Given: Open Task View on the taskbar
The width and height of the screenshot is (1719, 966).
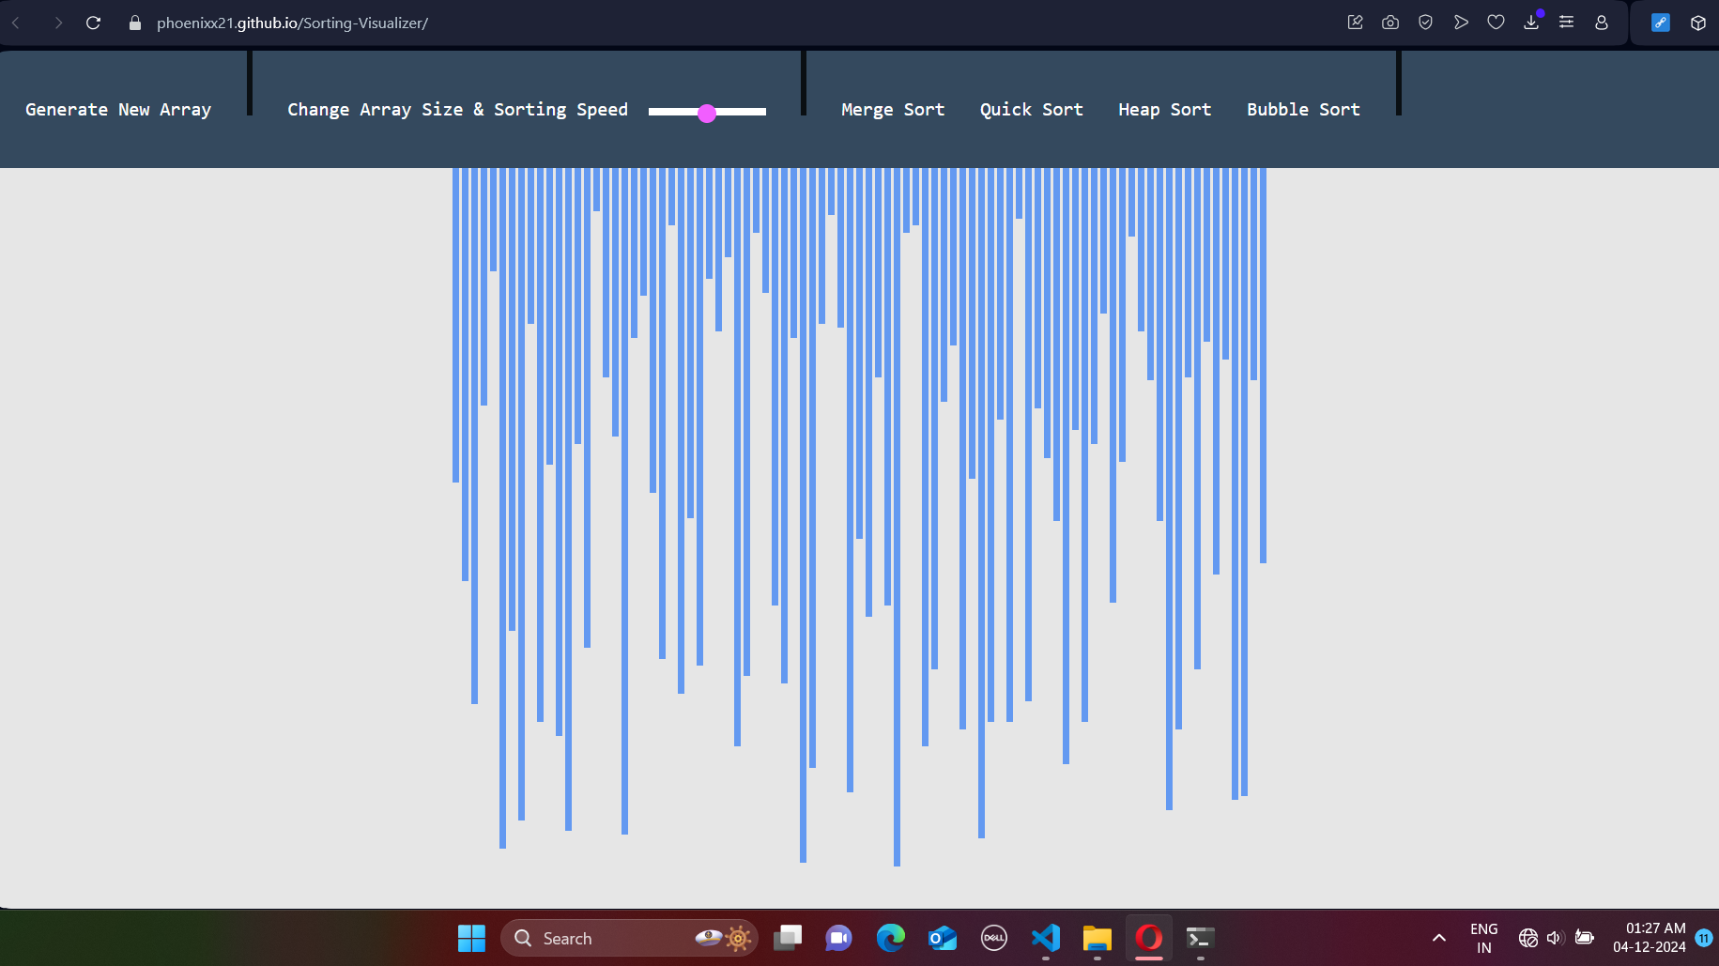Looking at the screenshot, I should 788,938.
